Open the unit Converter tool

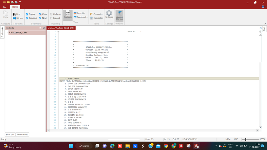(x=96, y=14)
